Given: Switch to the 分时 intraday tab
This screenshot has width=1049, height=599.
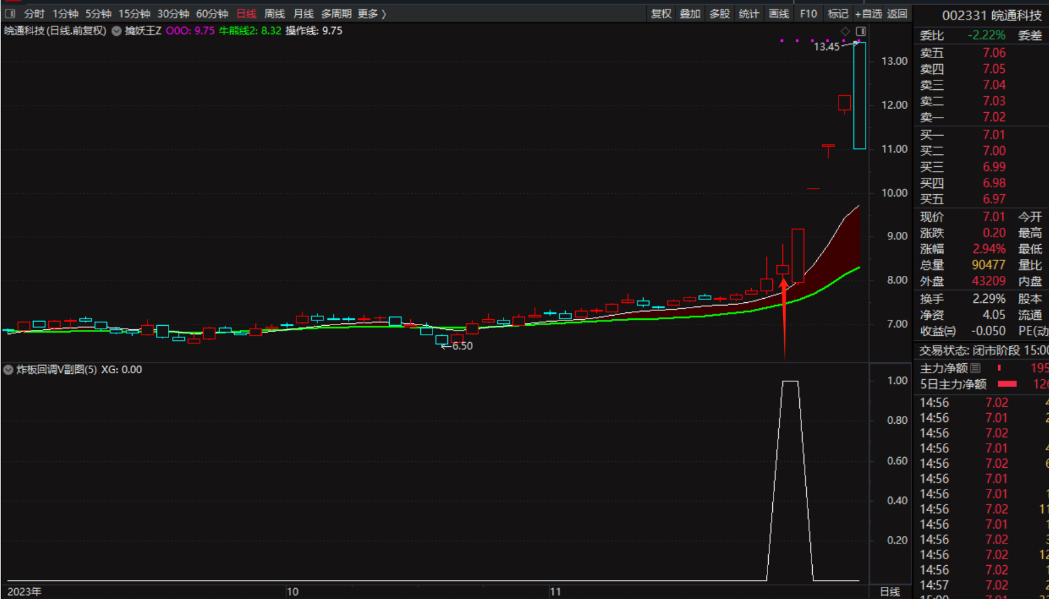Looking at the screenshot, I should click(34, 14).
